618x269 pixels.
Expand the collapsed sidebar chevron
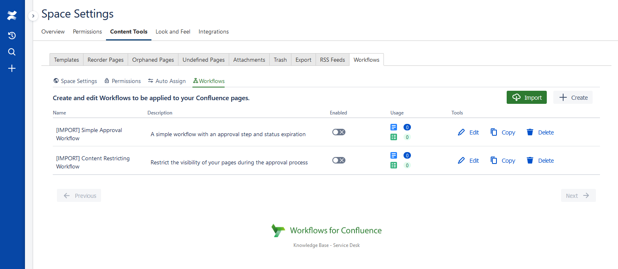click(x=33, y=16)
